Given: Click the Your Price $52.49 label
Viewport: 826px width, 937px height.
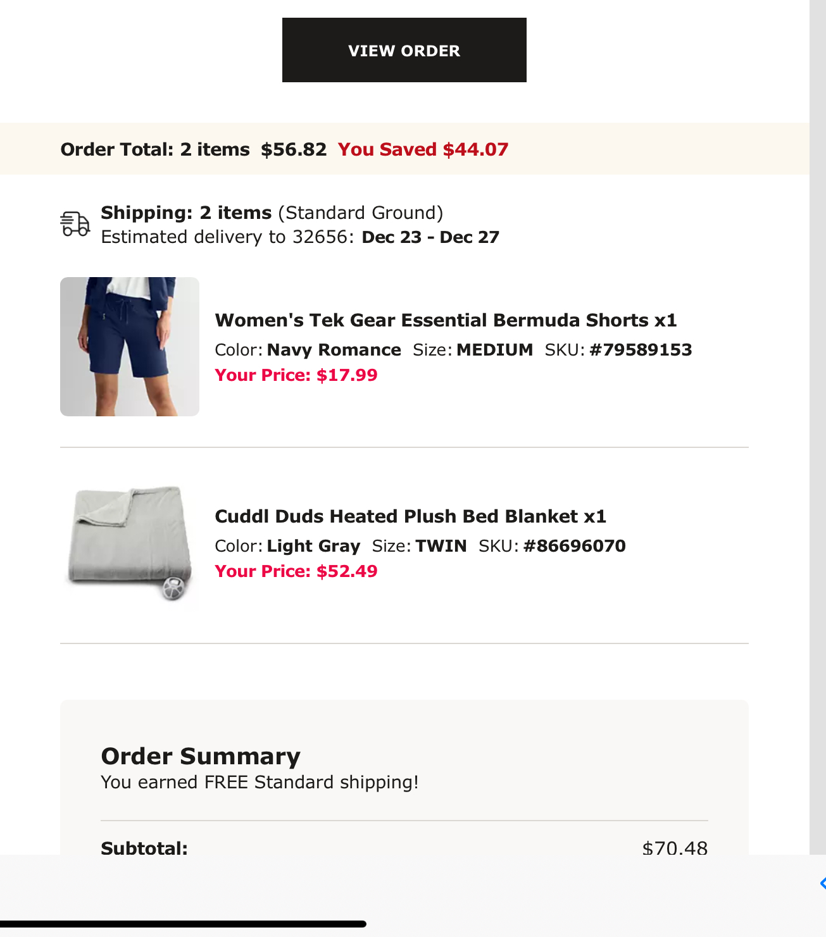Looking at the screenshot, I should click(296, 571).
